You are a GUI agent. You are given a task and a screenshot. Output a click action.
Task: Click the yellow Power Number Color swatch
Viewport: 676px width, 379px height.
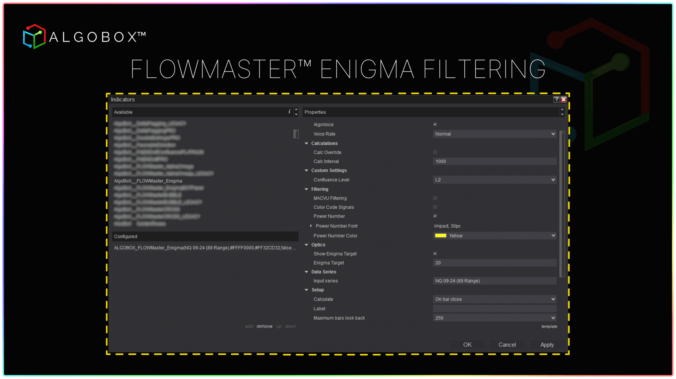coord(440,236)
